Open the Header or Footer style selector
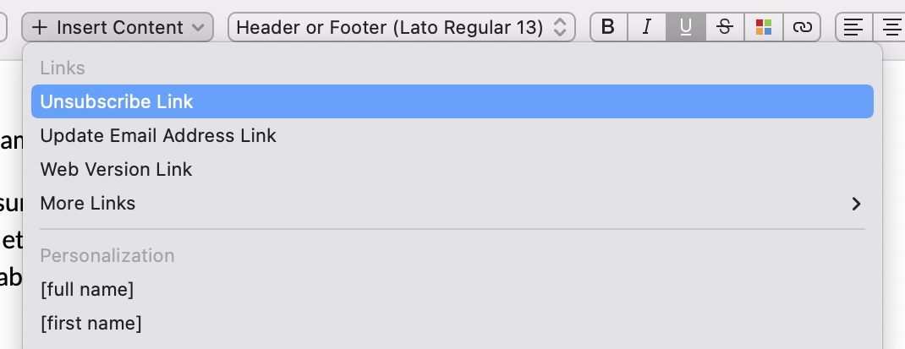Image resolution: width=905 pixels, height=349 pixels. click(x=402, y=27)
